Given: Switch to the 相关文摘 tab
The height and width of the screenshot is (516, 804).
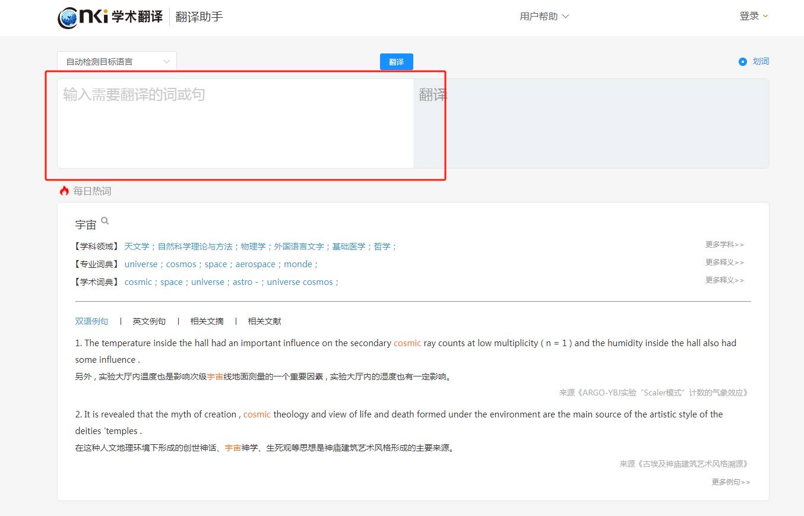Looking at the screenshot, I should [x=207, y=321].
